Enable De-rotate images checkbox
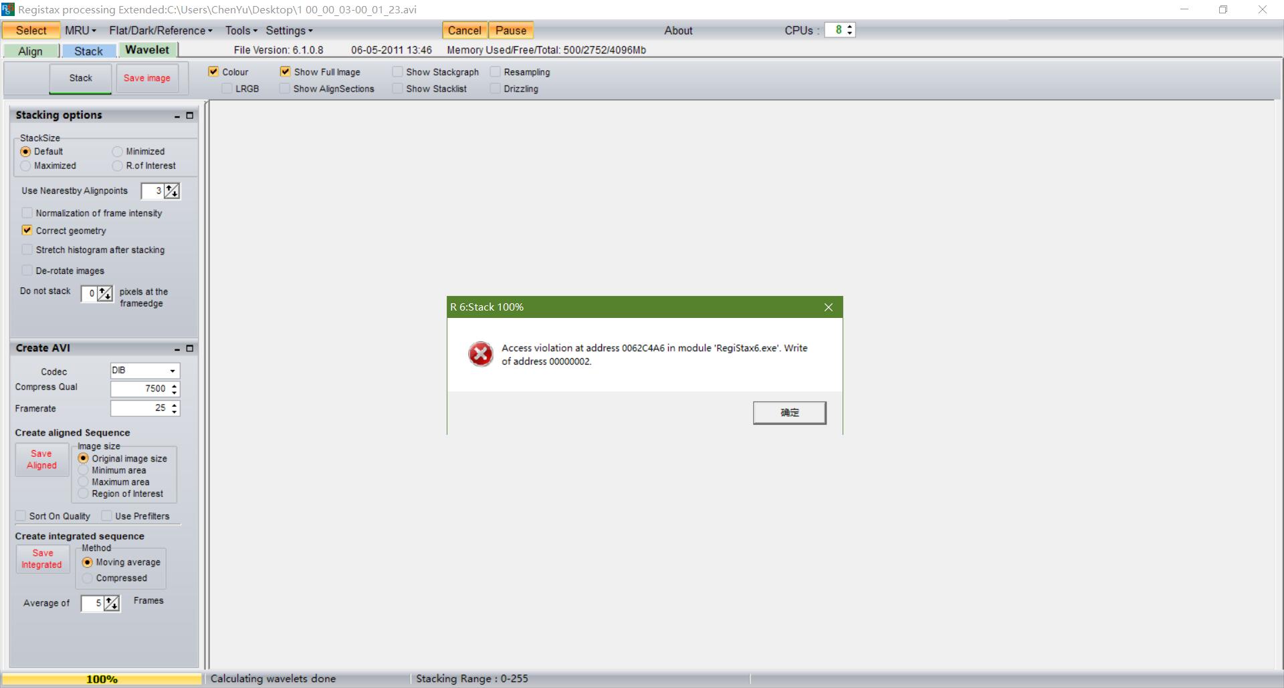1284x688 pixels. pyautogui.click(x=27, y=270)
